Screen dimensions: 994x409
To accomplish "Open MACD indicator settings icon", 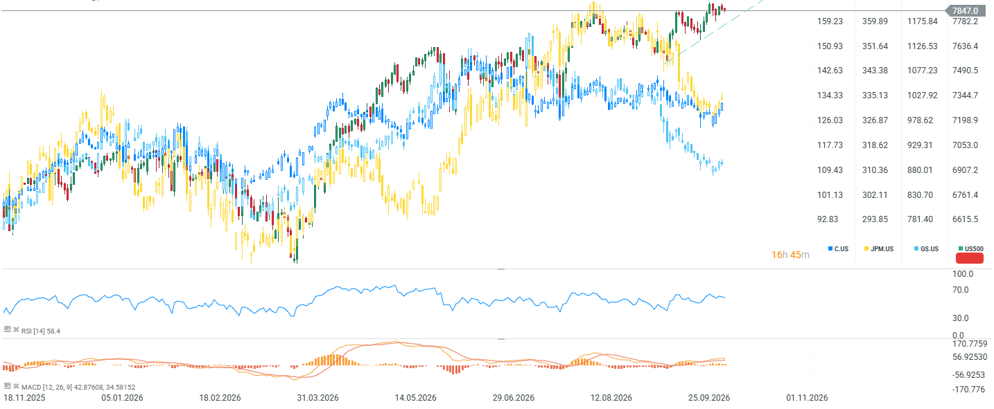I will pyautogui.click(x=8, y=386).
